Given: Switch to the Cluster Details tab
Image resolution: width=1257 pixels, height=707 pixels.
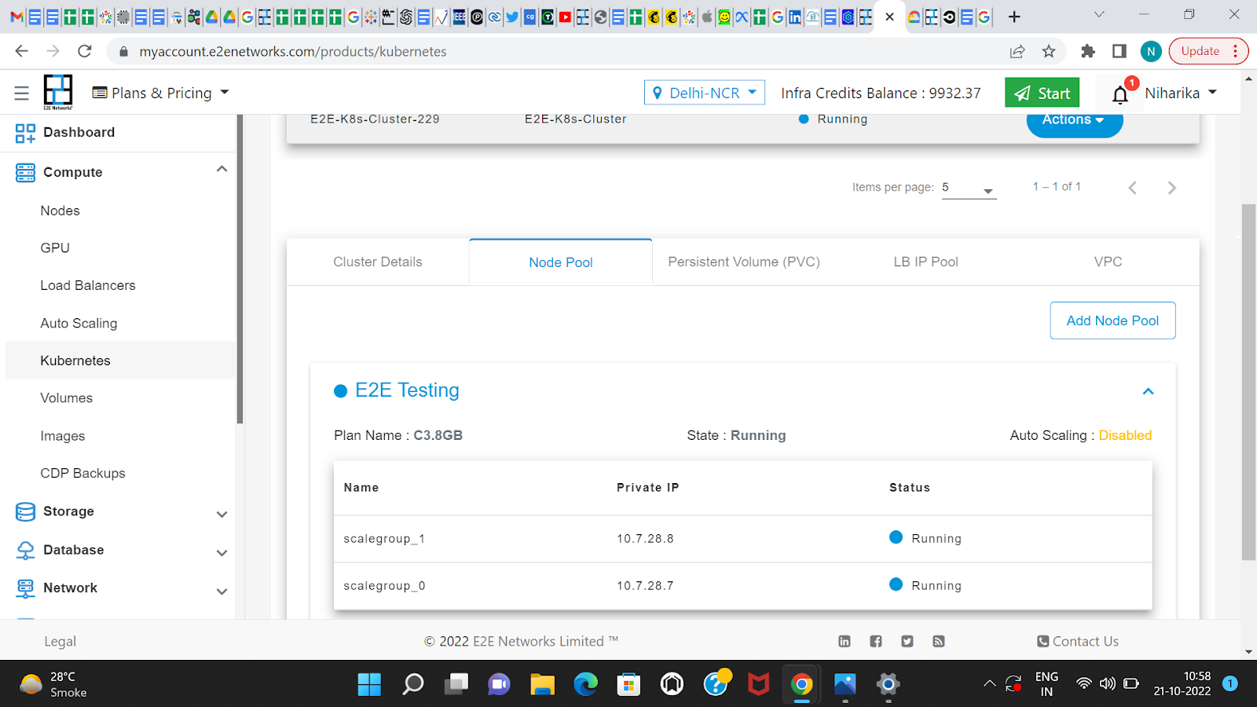Looking at the screenshot, I should click(x=378, y=262).
